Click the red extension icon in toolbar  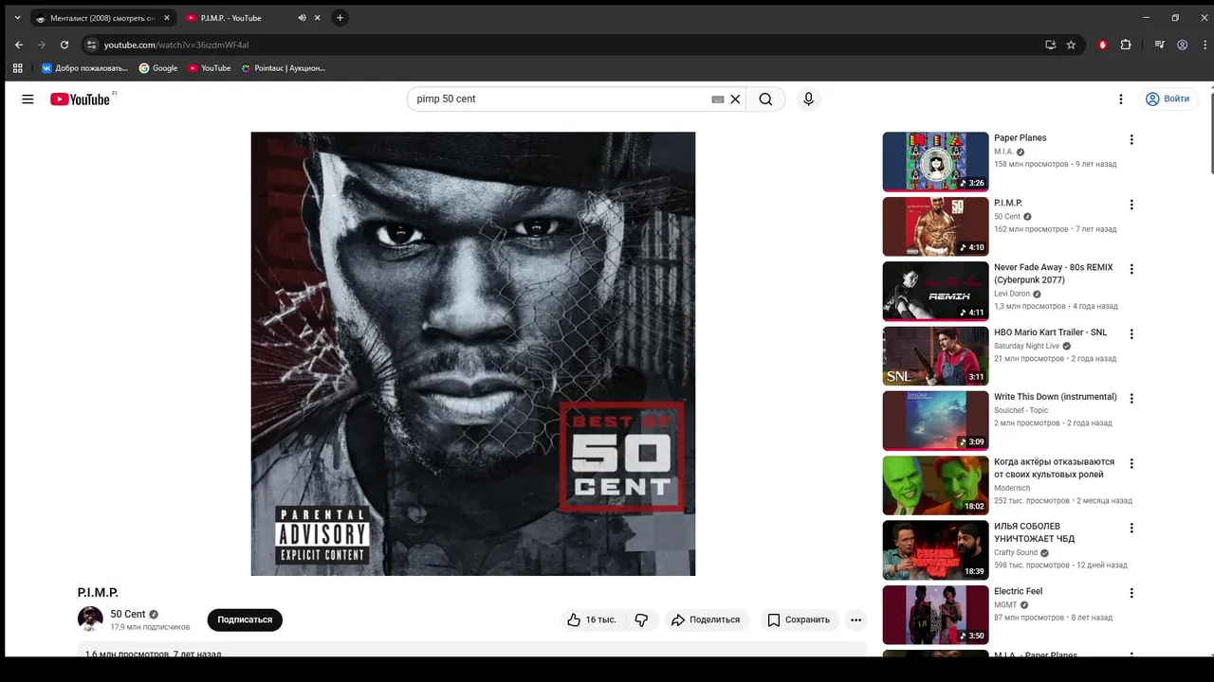click(x=1102, y=45)
